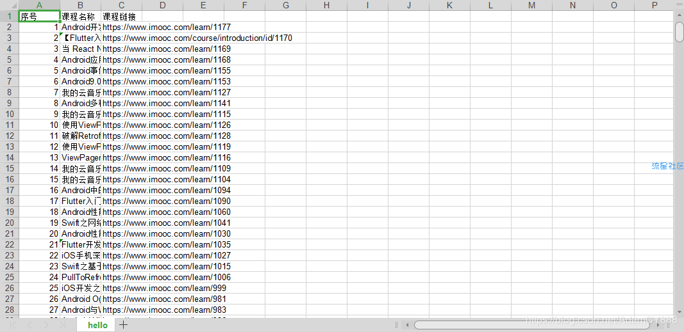Viewport: 684px width, 332px height.
Task: Select the ViewPager course name cell
Action: (x=80, y=158)
